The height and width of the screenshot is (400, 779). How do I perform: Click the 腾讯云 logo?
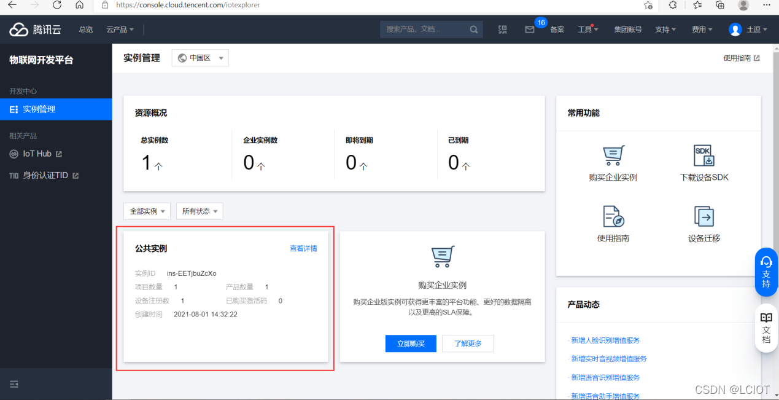click(x=35, y=29)
